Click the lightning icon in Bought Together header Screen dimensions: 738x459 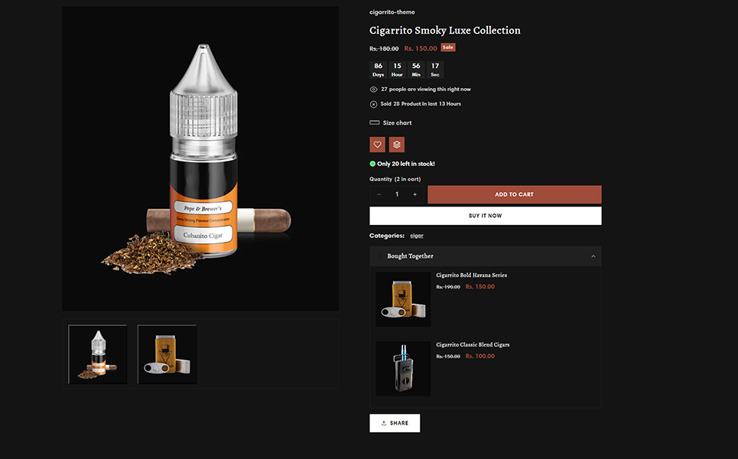[380, 256]
